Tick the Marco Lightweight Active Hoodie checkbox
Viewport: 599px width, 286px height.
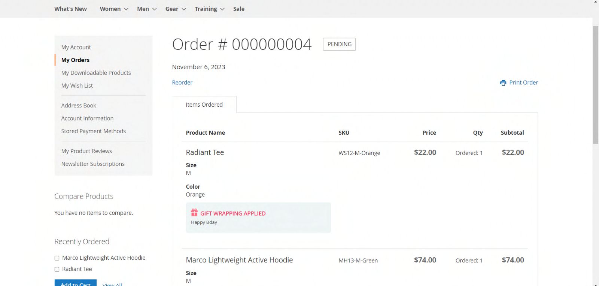tap(57, 258)
